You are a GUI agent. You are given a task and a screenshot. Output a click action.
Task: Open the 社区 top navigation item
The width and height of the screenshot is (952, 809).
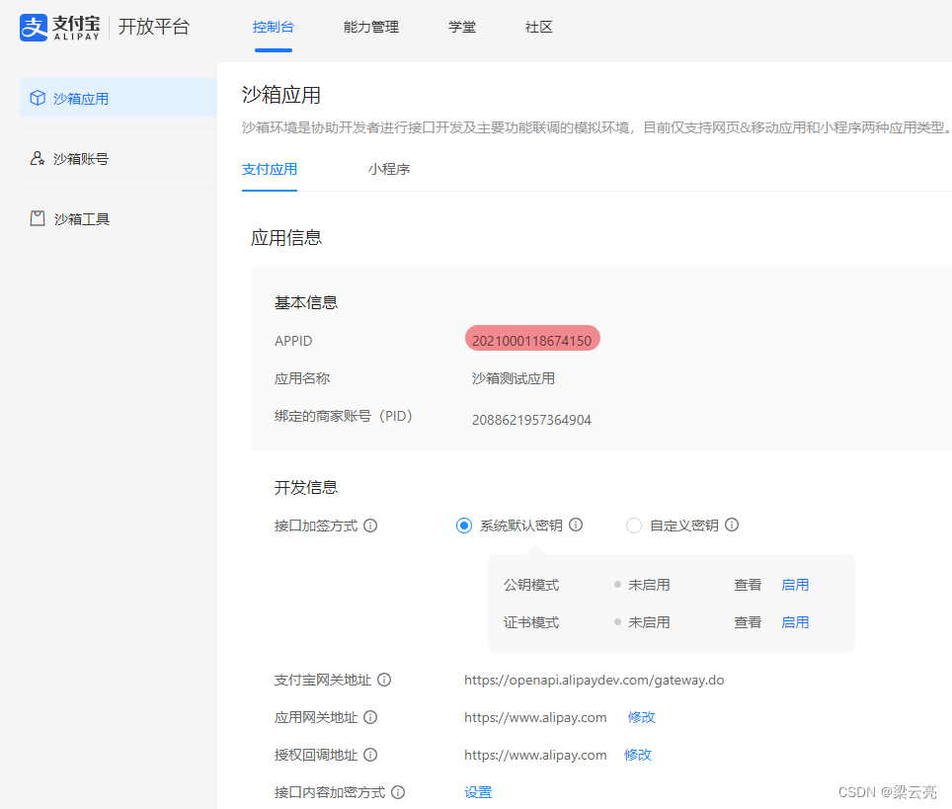[538, 27]
